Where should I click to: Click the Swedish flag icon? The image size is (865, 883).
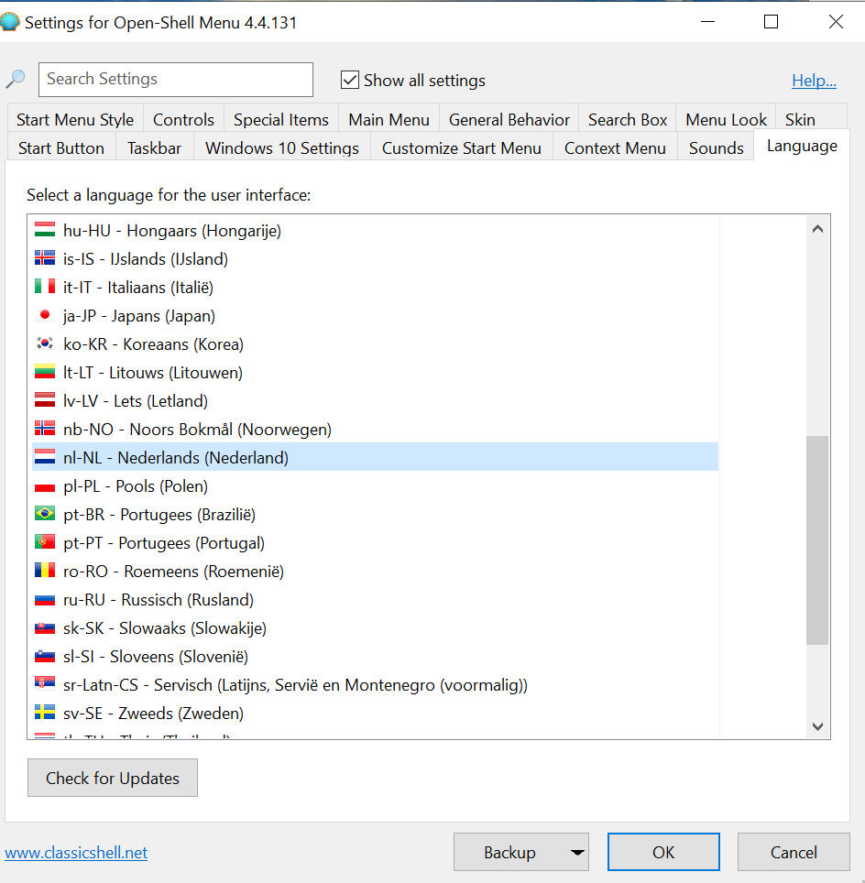[45, 713]
